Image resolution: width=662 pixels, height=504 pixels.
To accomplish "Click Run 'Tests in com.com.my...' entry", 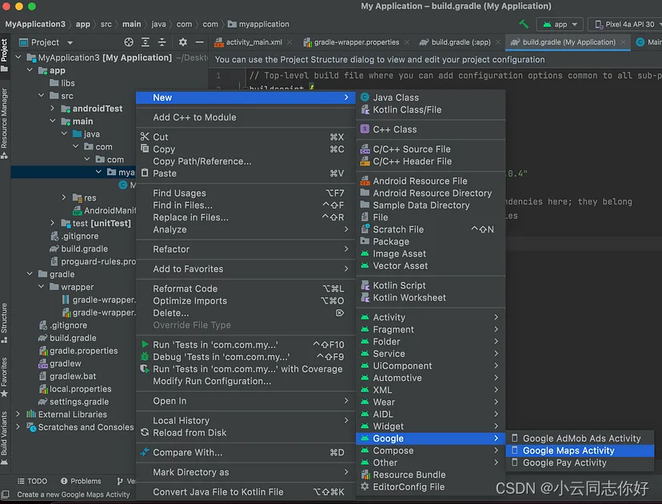I will click(x=245, y=344).
